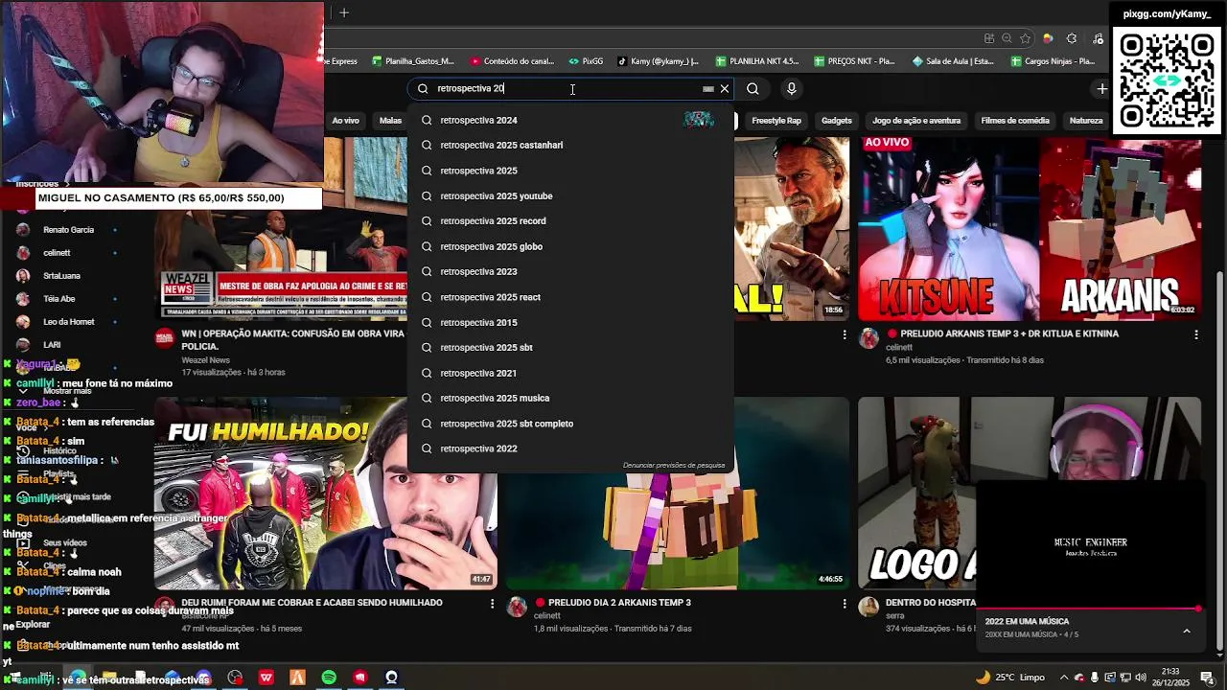Image resolution: width=1227 pixels, height=690 pixels.
Task: Open a new browser tab with plus button
Action: (344, 12)
